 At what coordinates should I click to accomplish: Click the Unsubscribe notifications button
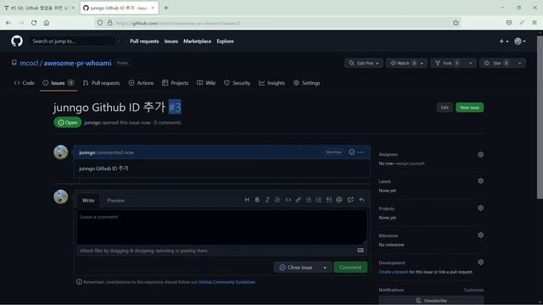431,300
